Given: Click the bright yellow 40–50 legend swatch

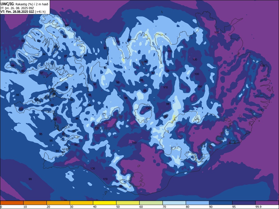Looking at the screenshot, I should tap(105, 203).
